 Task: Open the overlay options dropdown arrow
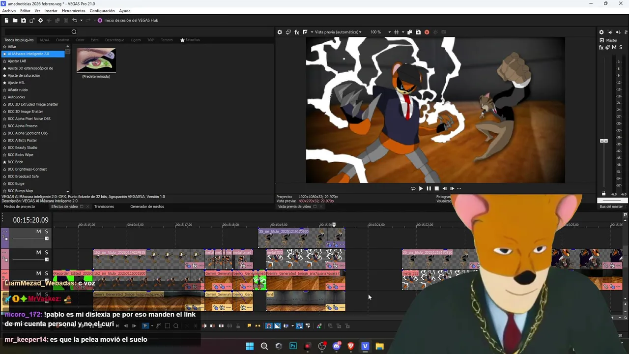click(402, 32)
